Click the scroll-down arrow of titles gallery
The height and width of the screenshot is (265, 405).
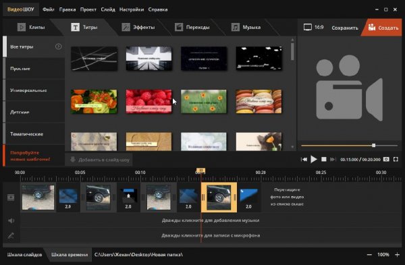coord(292,147)
